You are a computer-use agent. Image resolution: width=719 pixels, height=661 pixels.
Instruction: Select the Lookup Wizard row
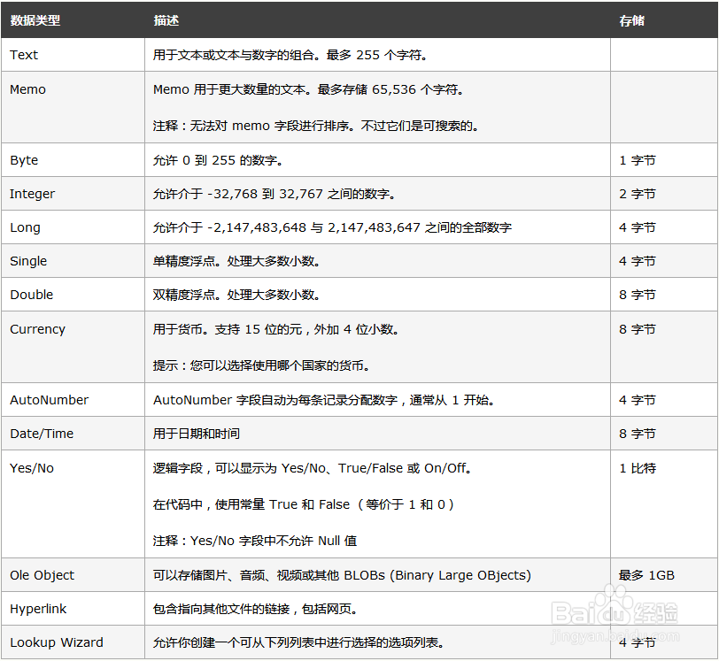[x=56, y=642]
